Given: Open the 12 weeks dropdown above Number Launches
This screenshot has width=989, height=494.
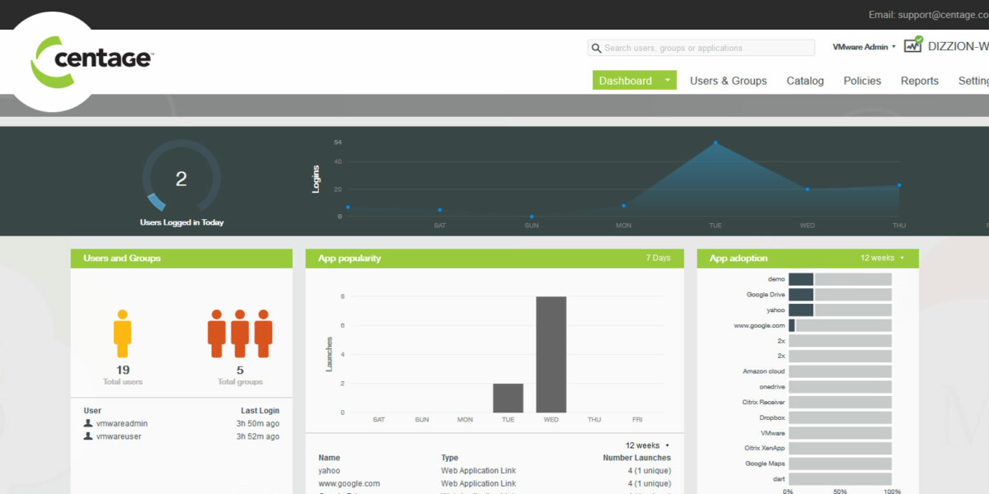Looking at the screenshot, I should tap(647, 445).
